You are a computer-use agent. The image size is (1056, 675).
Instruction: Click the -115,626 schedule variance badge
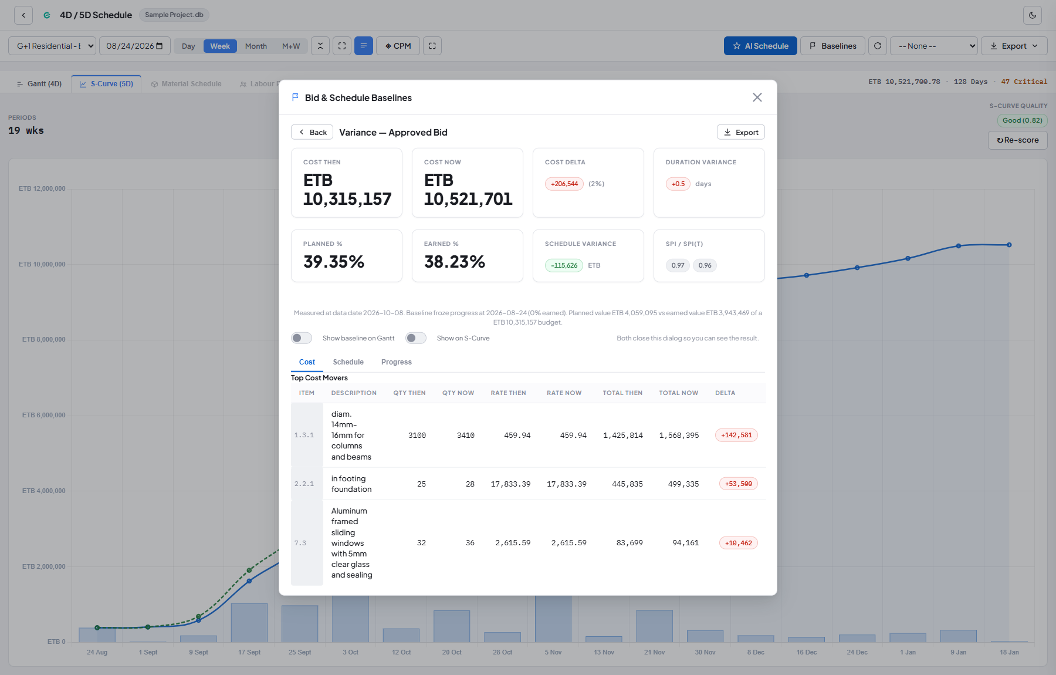tap(564, 265)
